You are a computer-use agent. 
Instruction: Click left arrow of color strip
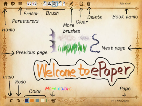pyautogui.click(x=24, y=100)
